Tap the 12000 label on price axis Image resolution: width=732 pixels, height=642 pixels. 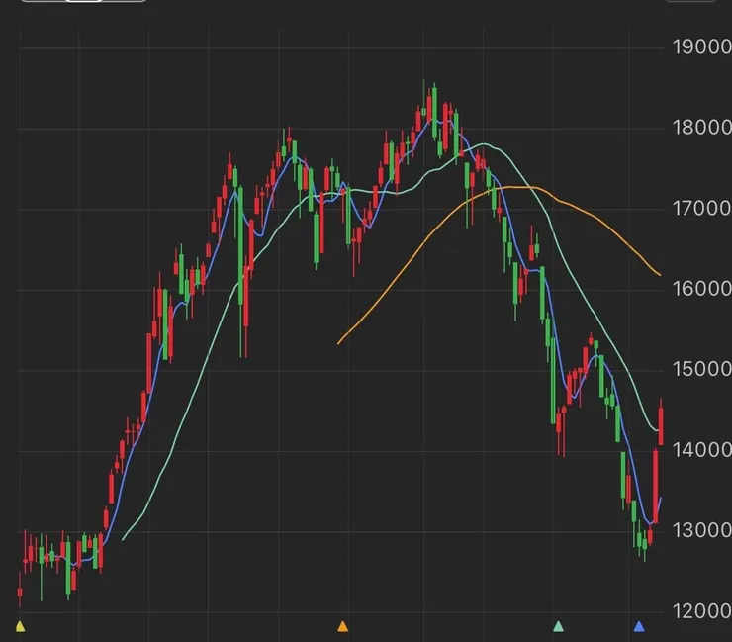point(700,611)
